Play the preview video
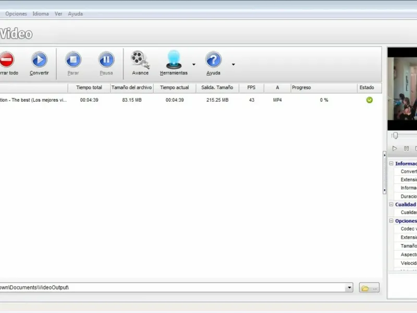Screen dimensions: 417x313 (x=395, y=149)
